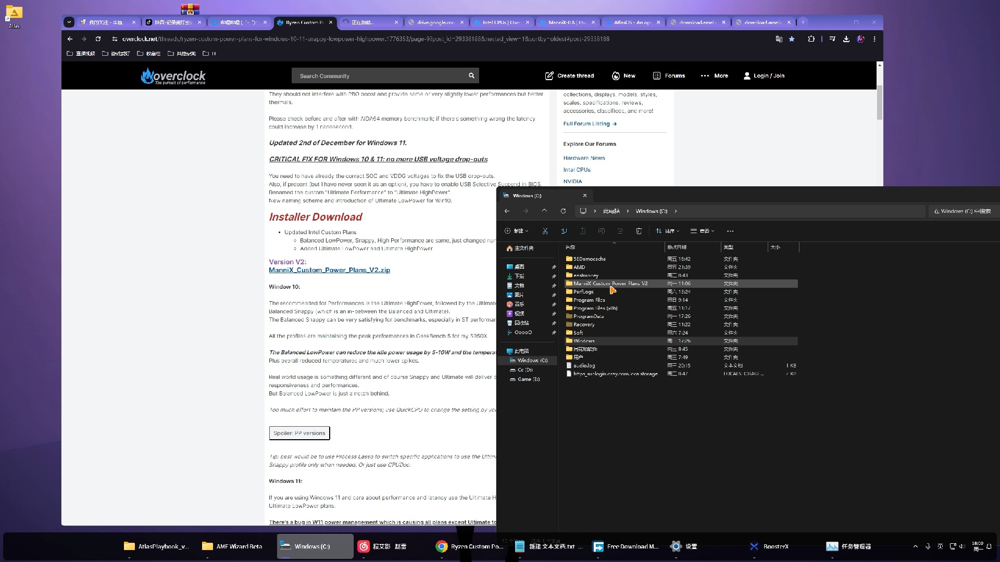Bookmark this page with star icon
The height and width of the screenshot is (562, 1000).
pyautogui.click(x=792, y=39)
